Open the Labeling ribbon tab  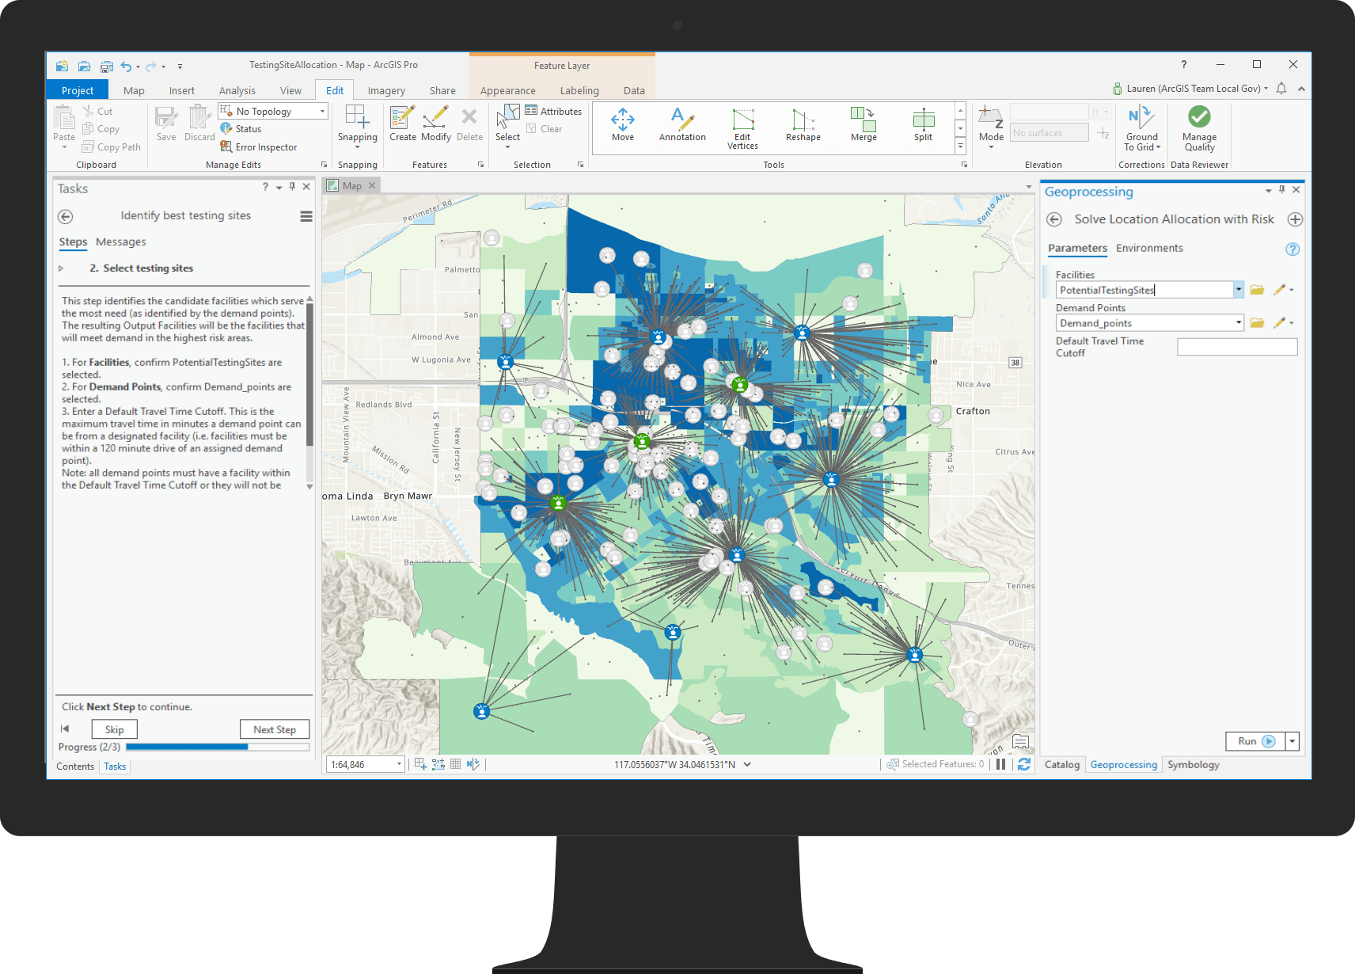(x=579, y=91)
